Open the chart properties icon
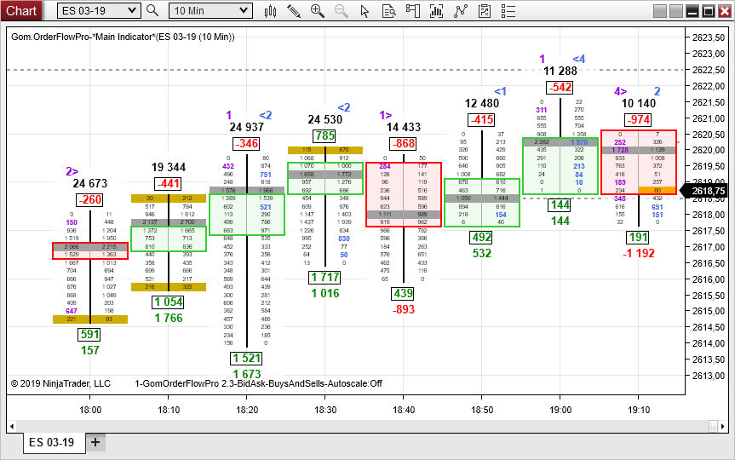The width and height of the screenshot is (735, 460). coord(485,11)
